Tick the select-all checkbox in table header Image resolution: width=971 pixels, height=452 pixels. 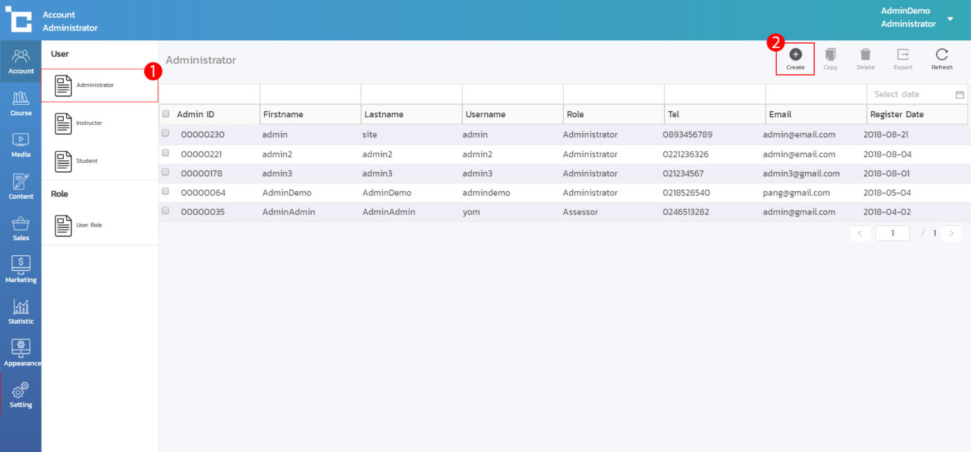166,114
